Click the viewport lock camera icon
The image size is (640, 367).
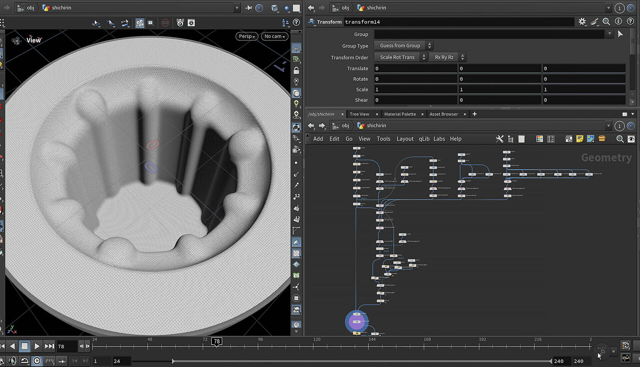[296, 71]
